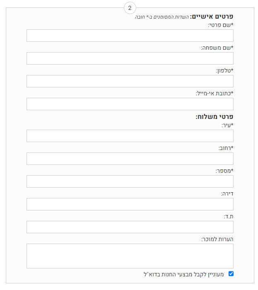The height and width of the screenshot is (290, 258).
Task: Click the שם פרטי field label
Action: (221, 25)
